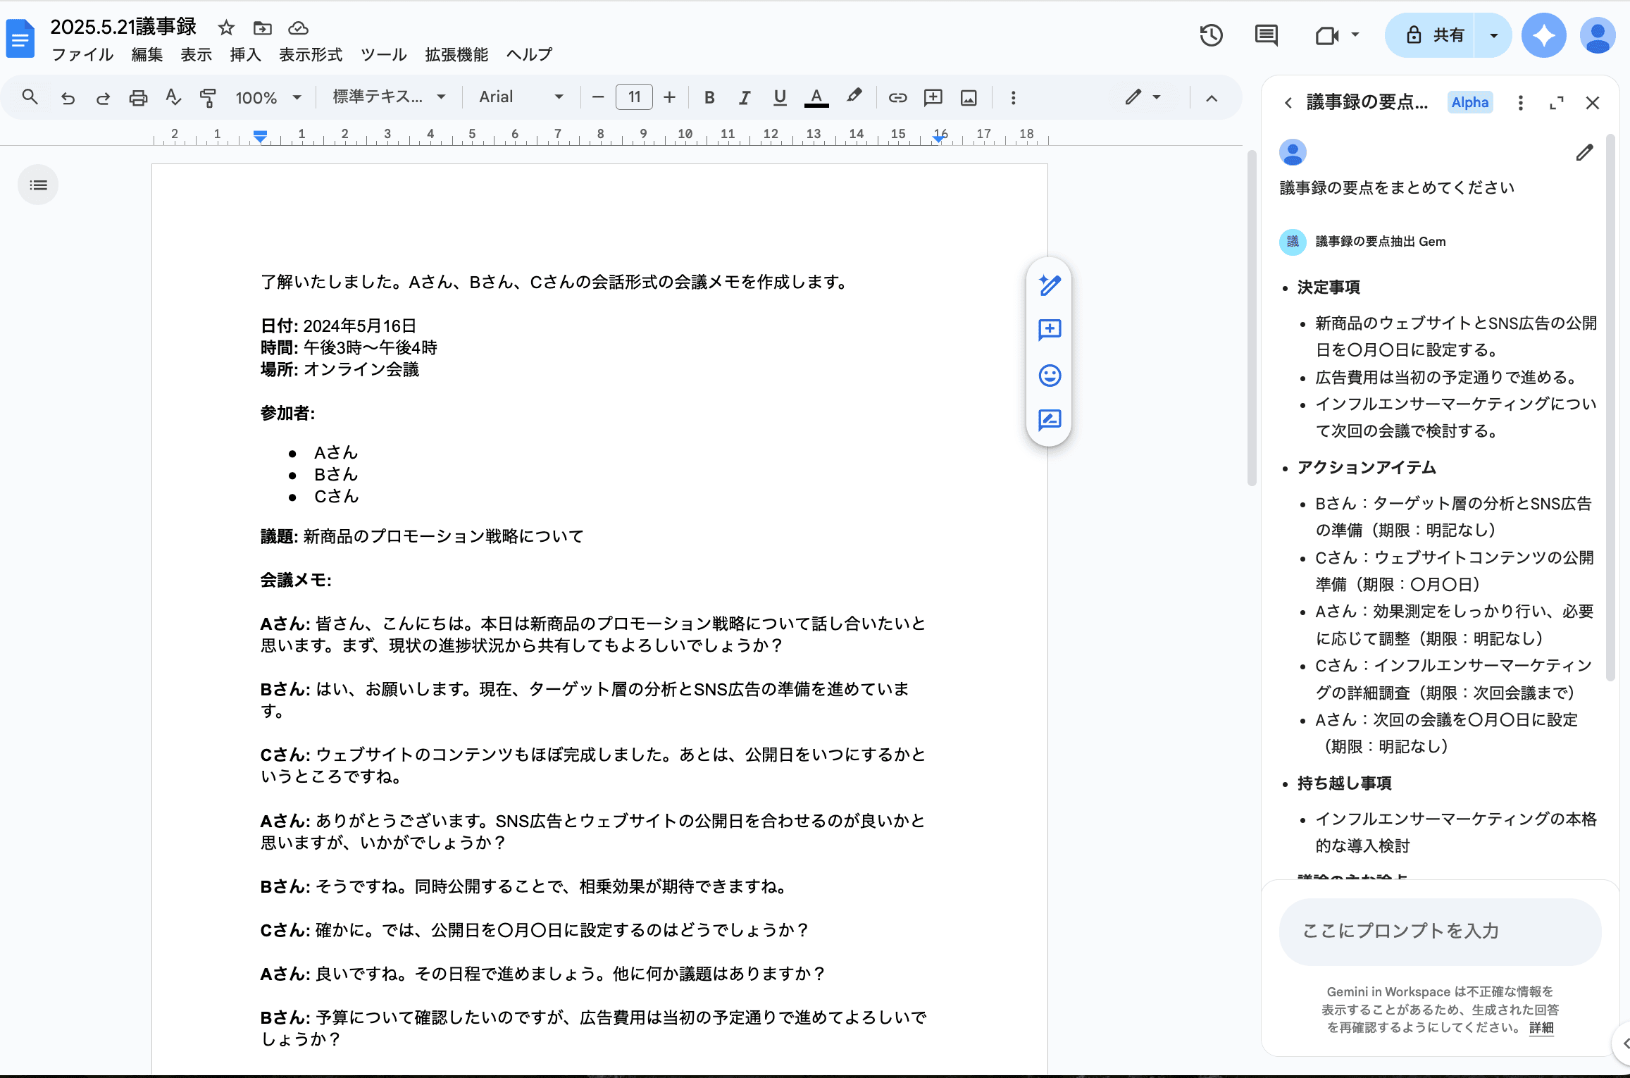Open the 表示形式 menu
This screenshot has height=1078, width=1630.
click(310, 55)
